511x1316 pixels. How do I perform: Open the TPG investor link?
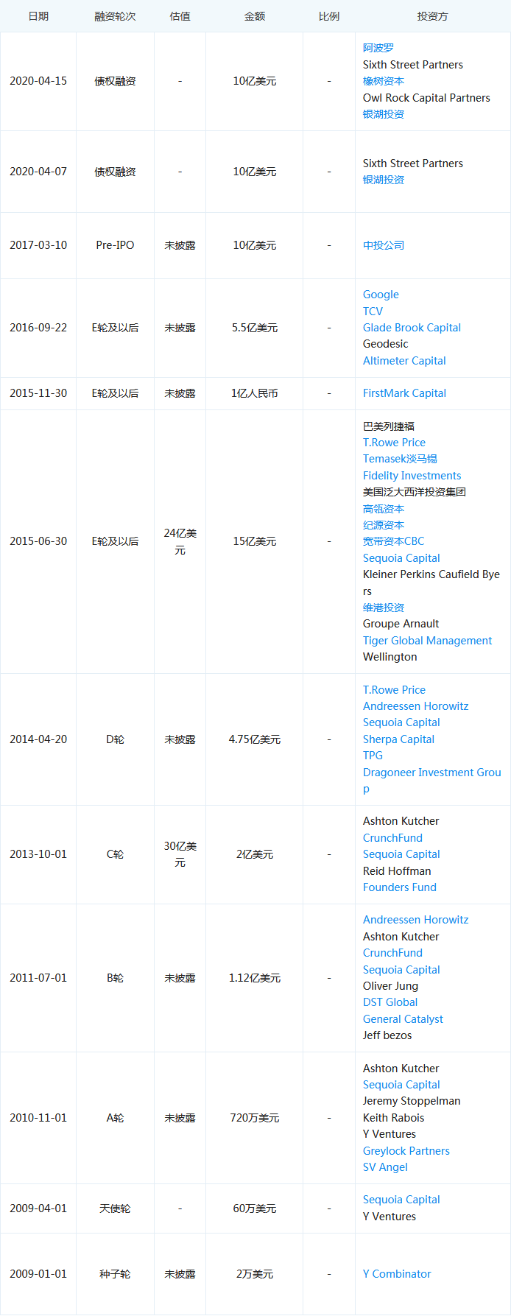click(x=373, y=756)
